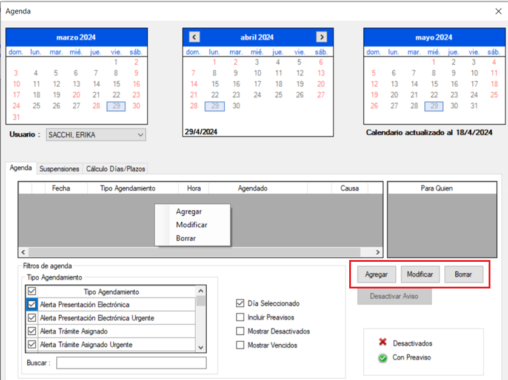Go to previous month in April calendar
This screenshot has height=380, width=508.
tap(194, 37)
